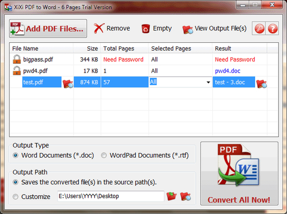Empty the file list
This screenshot has height=214, width=287.
157,28
